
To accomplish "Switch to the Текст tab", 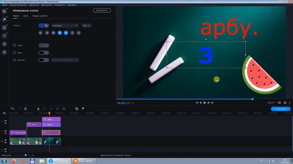I will 16,16.
